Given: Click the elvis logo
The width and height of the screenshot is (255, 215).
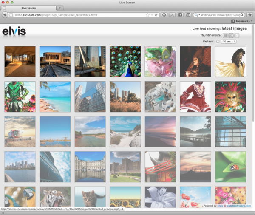Looking at the screenshot, I should 14,31.
